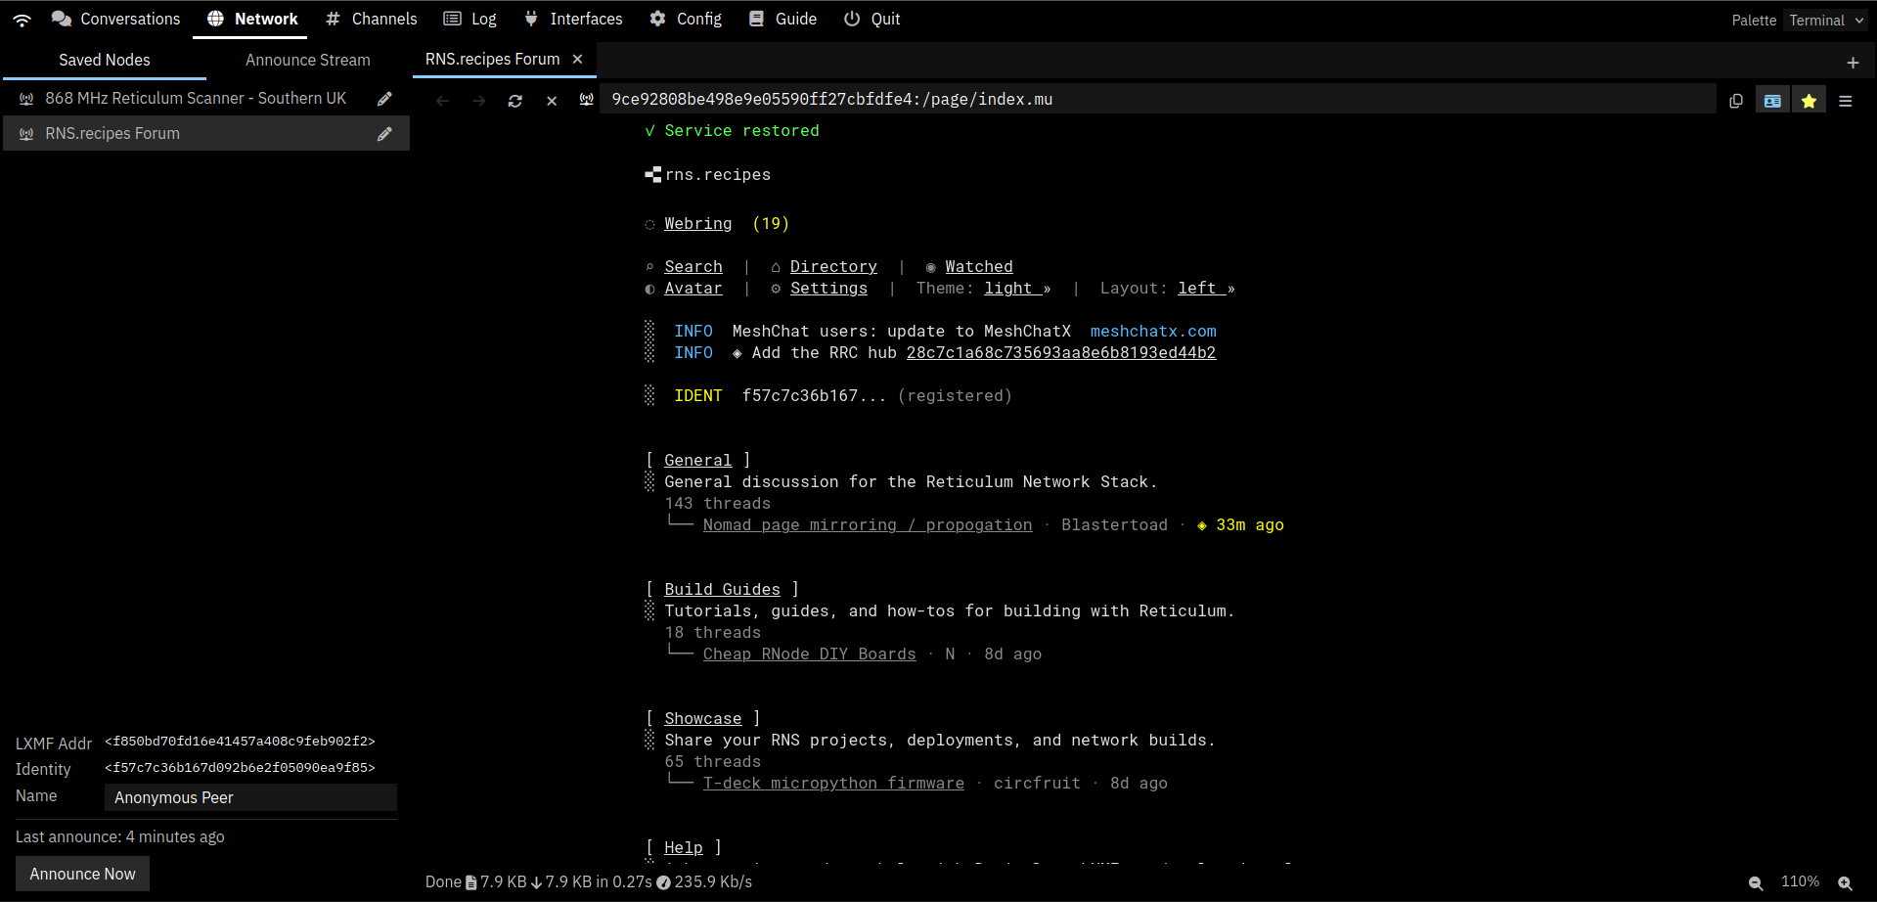Open the General board link

click(x=698, y=461)
